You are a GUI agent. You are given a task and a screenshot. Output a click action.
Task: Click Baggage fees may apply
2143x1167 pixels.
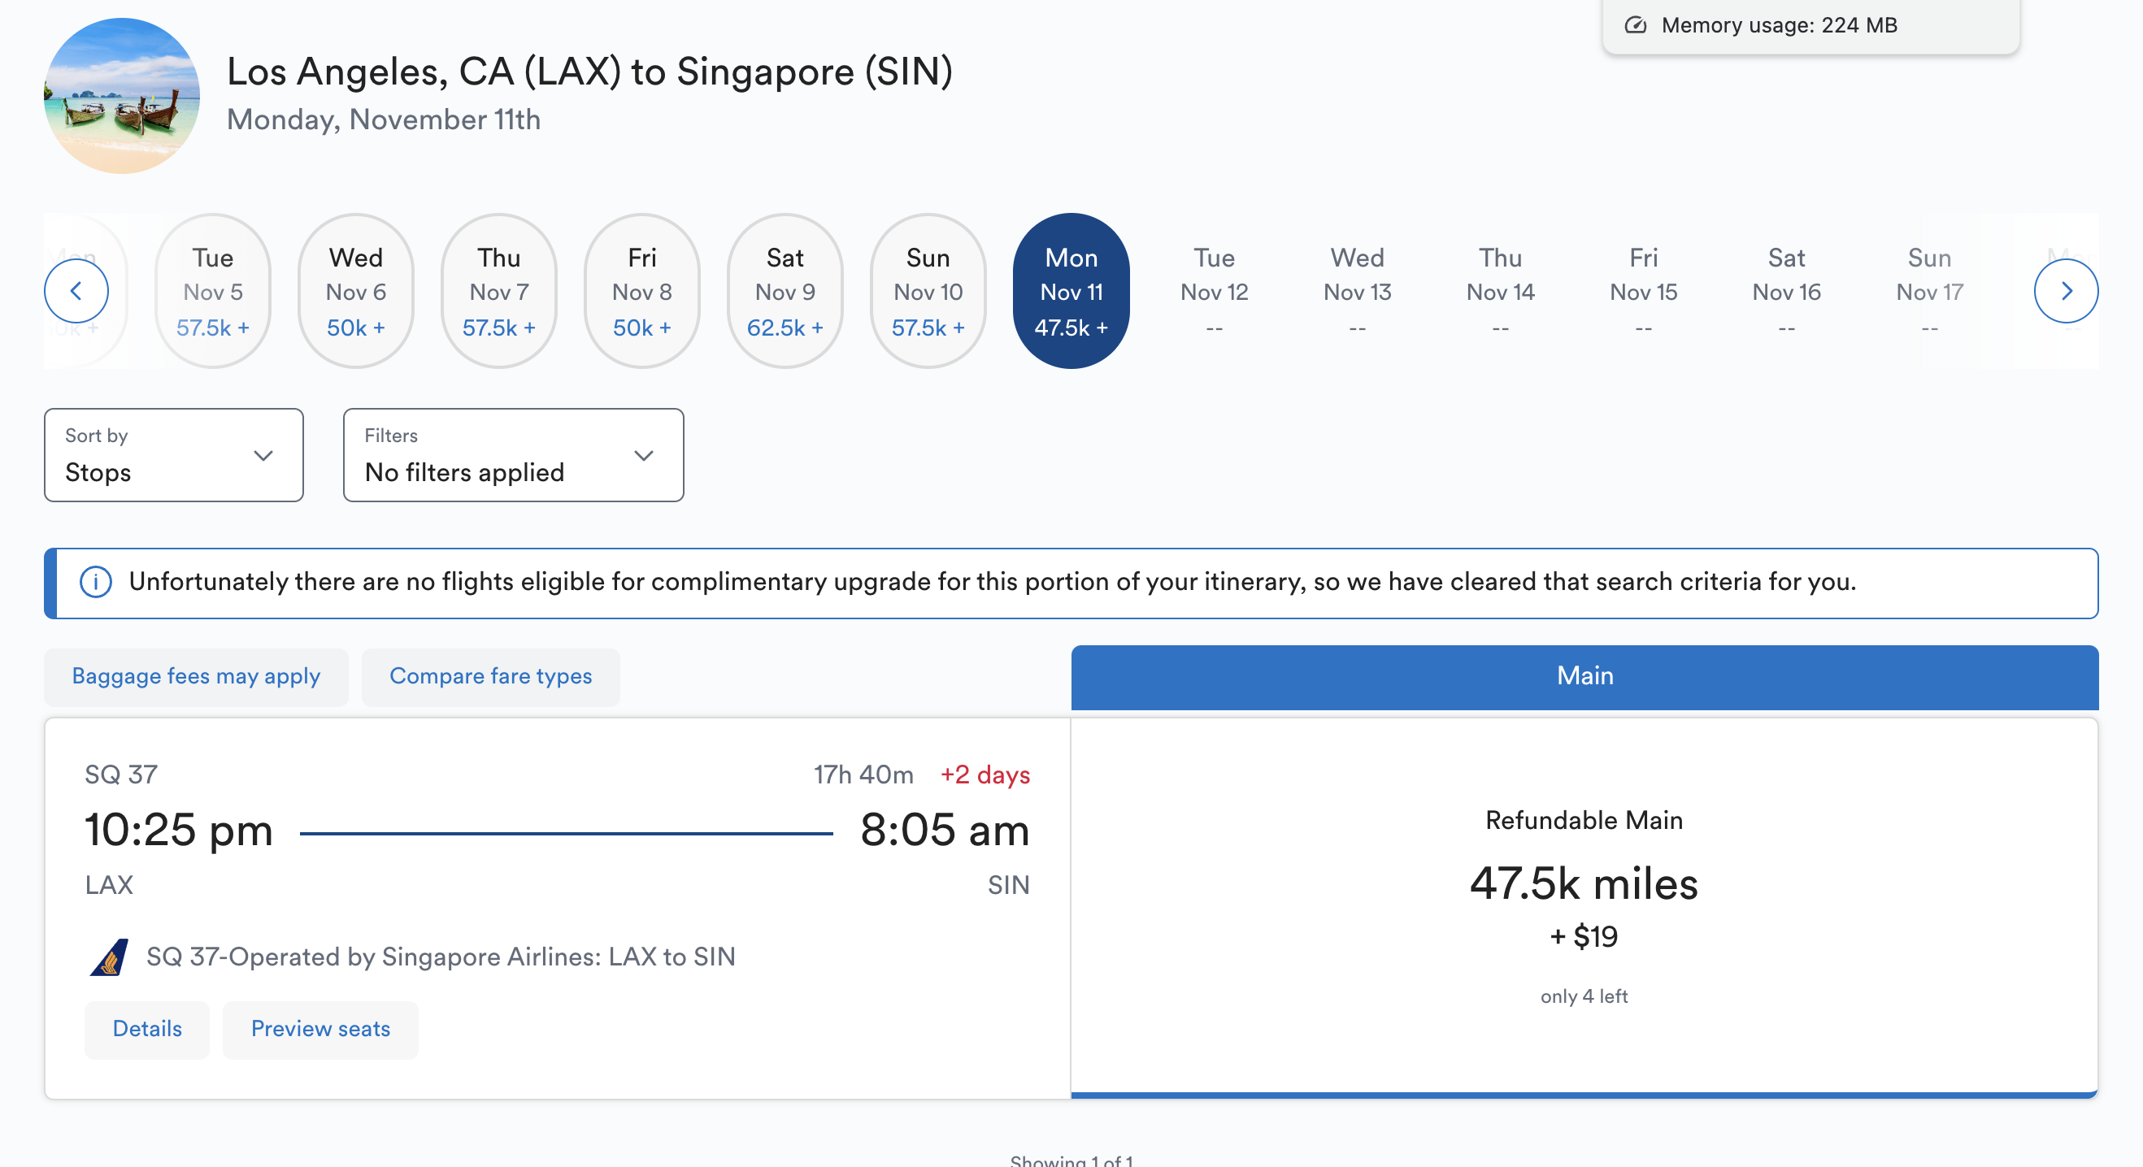(x=196, y=677)
